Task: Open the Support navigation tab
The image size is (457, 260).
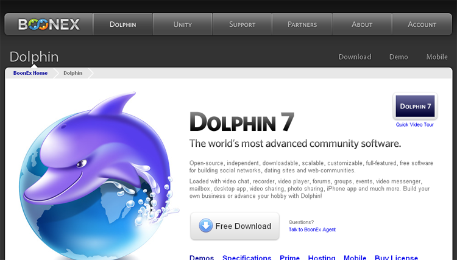Action: coord(242,24)
